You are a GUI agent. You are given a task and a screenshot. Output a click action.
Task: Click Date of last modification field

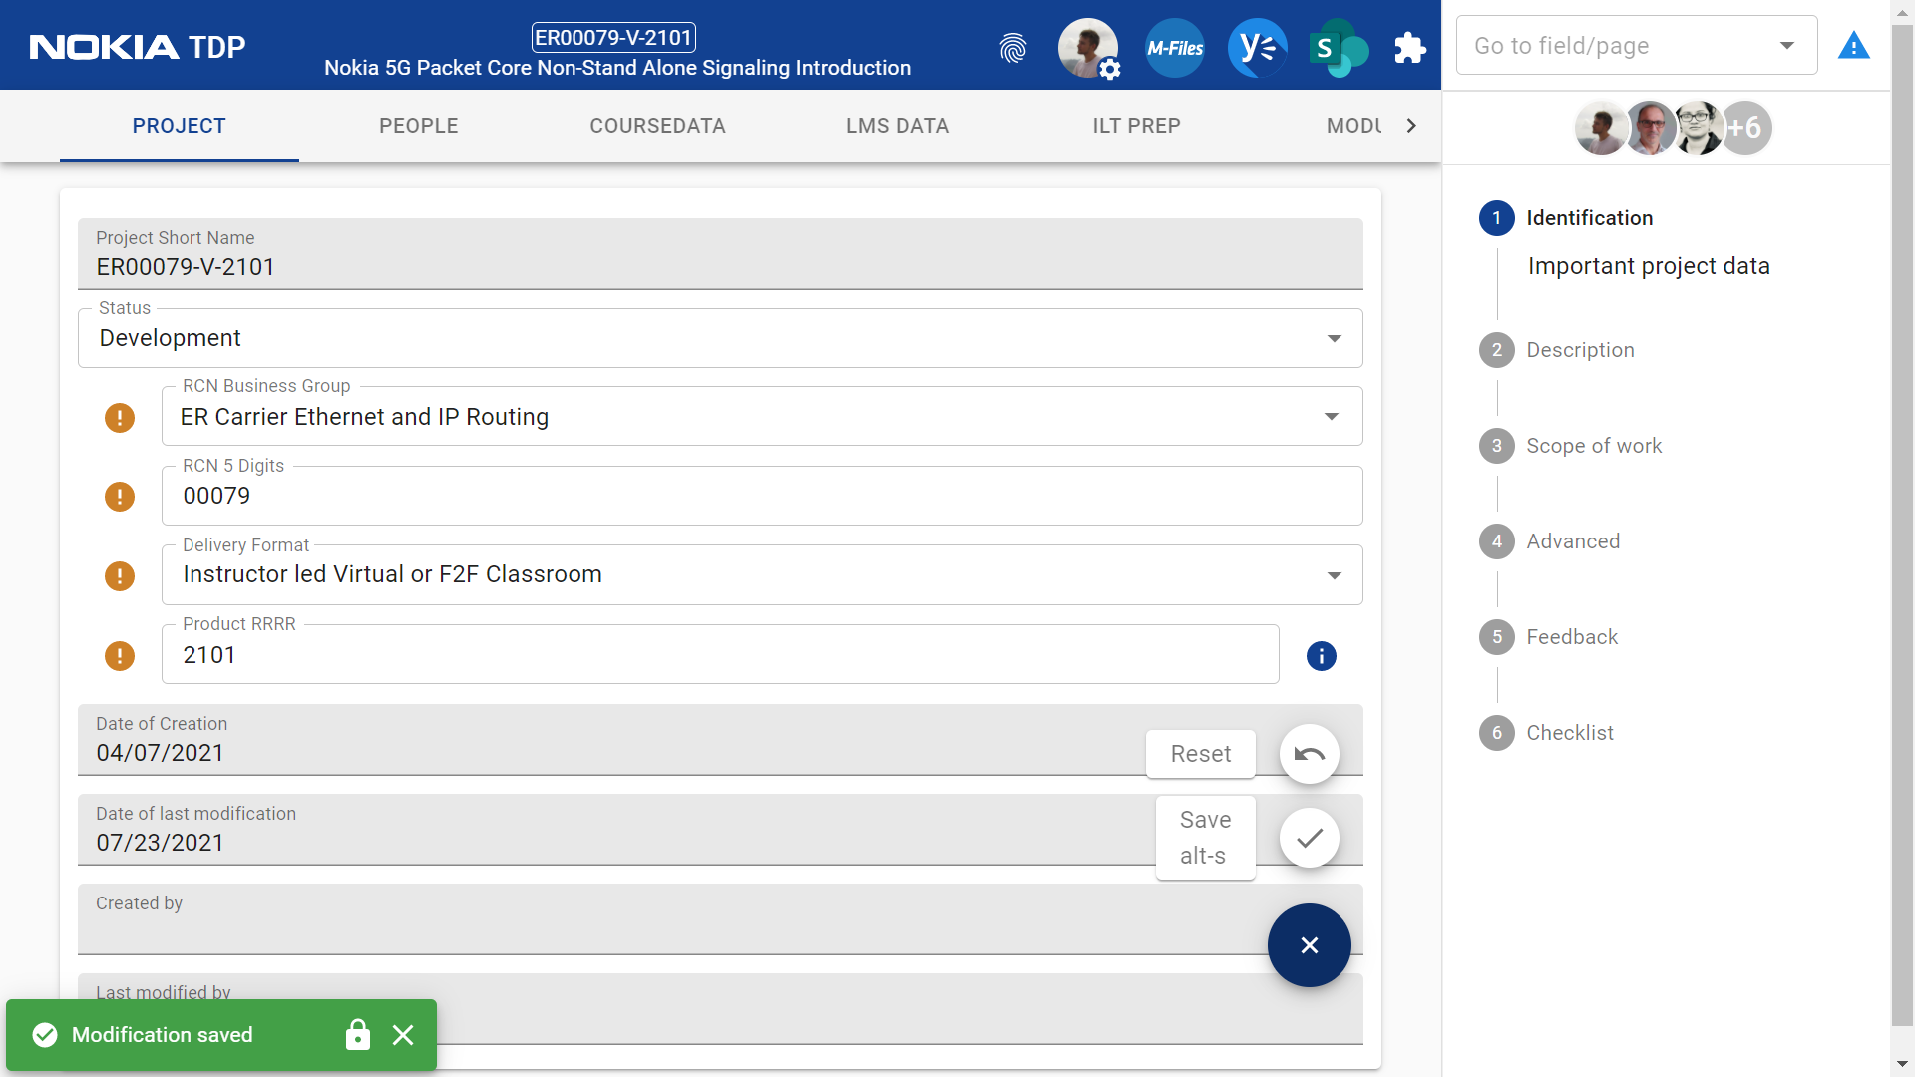coord(720,830)
